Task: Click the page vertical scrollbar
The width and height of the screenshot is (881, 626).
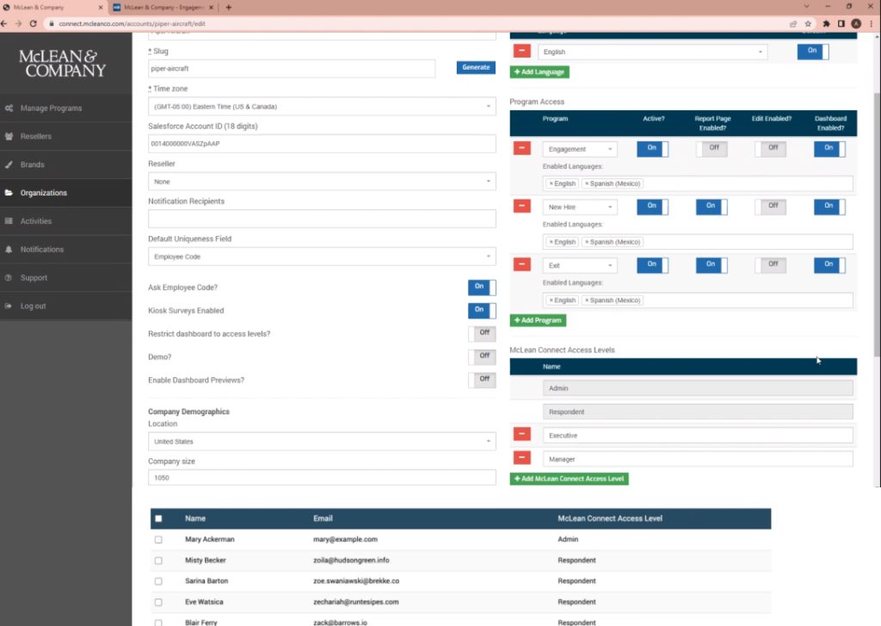Action: point(877,225)
